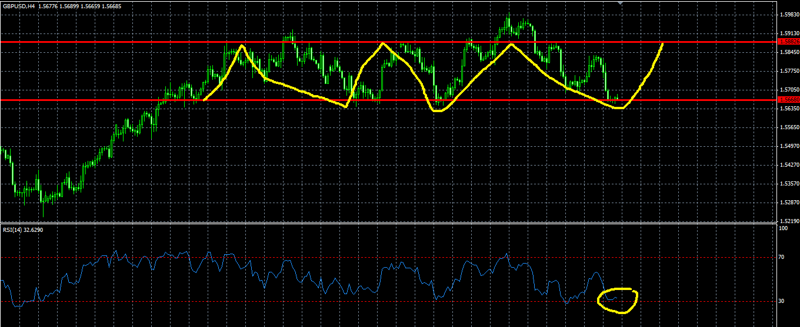Click the red 1.56680 price tag

click(x=788, y=100)
